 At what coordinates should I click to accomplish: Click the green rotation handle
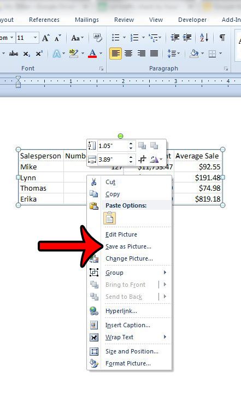click(x=120, y=136)
